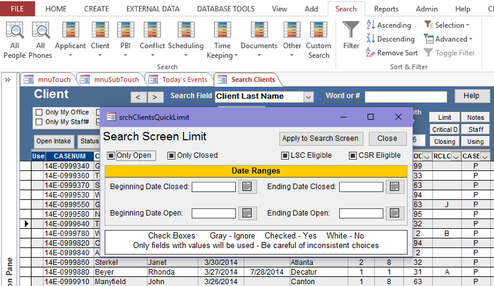Click the Limit button
494x286 pixels.
[444, 117]
